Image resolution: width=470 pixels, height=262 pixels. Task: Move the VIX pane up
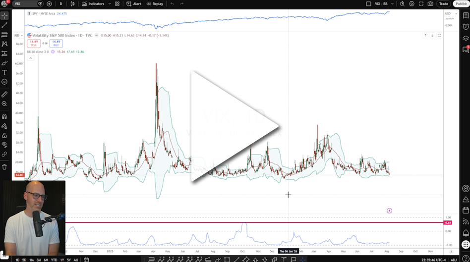(425, 35)
